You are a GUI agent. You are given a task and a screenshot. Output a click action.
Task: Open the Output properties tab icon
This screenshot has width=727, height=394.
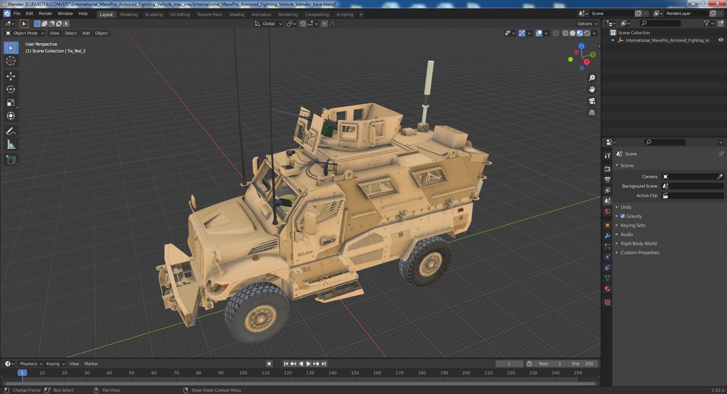pyautogui.click(x=607, y=179)
